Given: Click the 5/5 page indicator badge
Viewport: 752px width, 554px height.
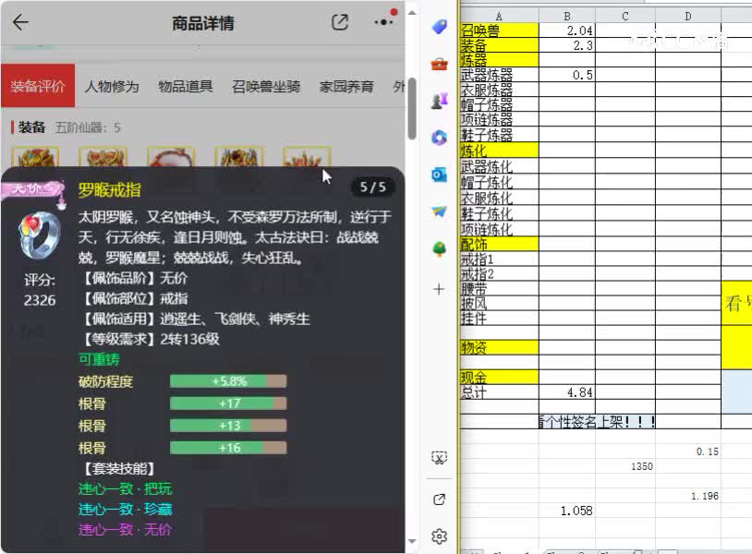Looking at the screenshot, I should point(372,187).
